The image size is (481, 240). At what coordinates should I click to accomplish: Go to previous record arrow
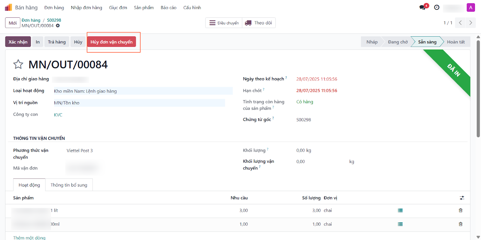[460, 23]
